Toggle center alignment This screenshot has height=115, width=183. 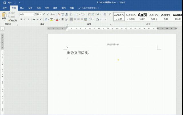(75, 19)
